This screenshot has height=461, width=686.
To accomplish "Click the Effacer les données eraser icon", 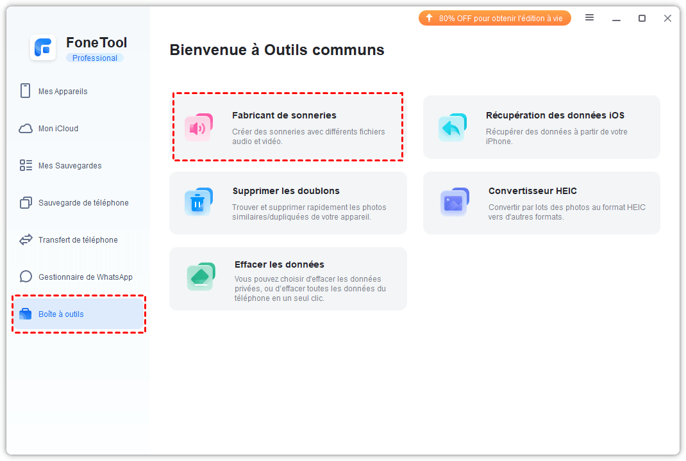I will pos(201,277).
